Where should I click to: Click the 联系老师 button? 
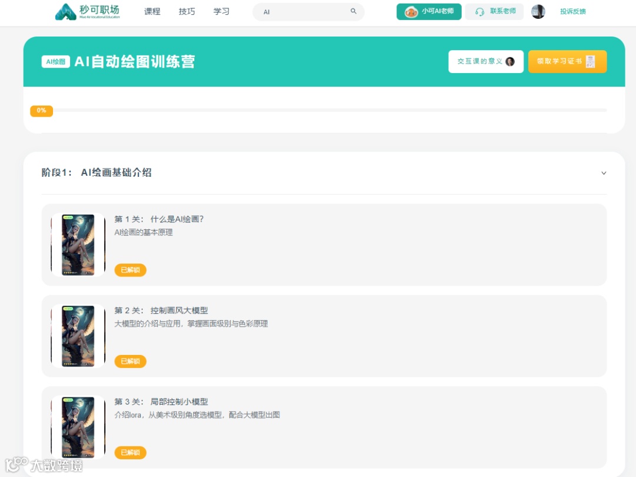(494, 11)
